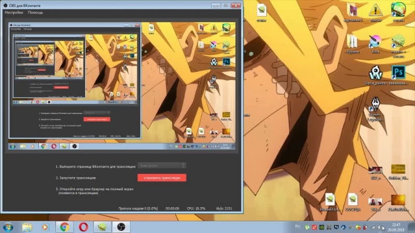Select the 'тёлки' file on desktop
Screen dimensions: 415x233
point(261,12)
